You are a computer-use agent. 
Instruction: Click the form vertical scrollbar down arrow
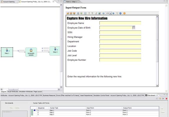pos(157,86)
